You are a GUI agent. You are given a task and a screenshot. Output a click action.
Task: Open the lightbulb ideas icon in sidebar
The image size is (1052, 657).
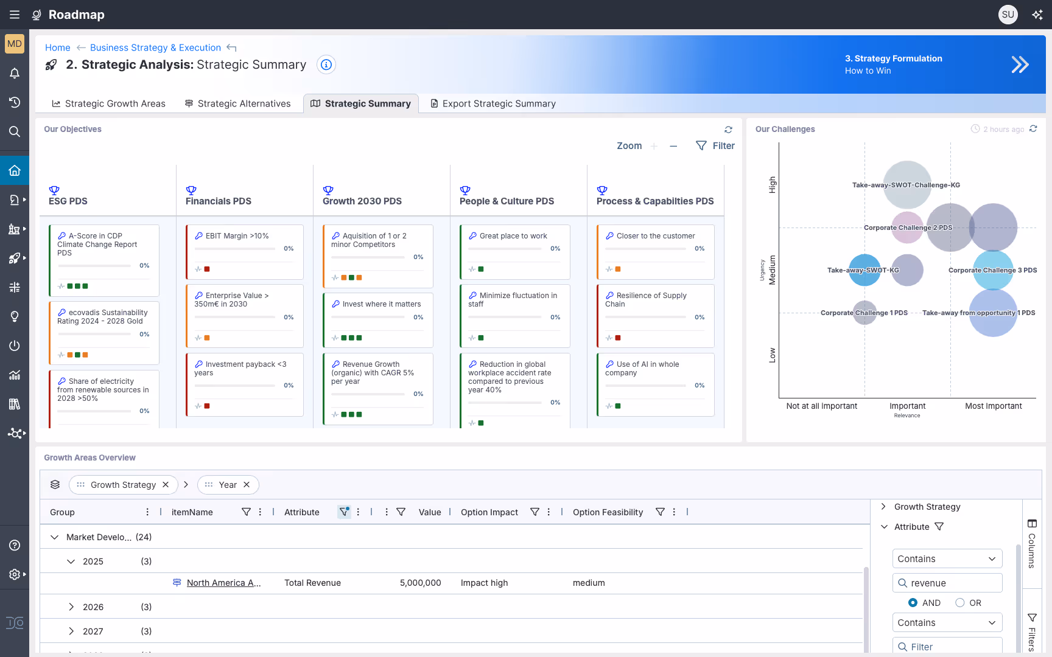(x=15, y=316)
